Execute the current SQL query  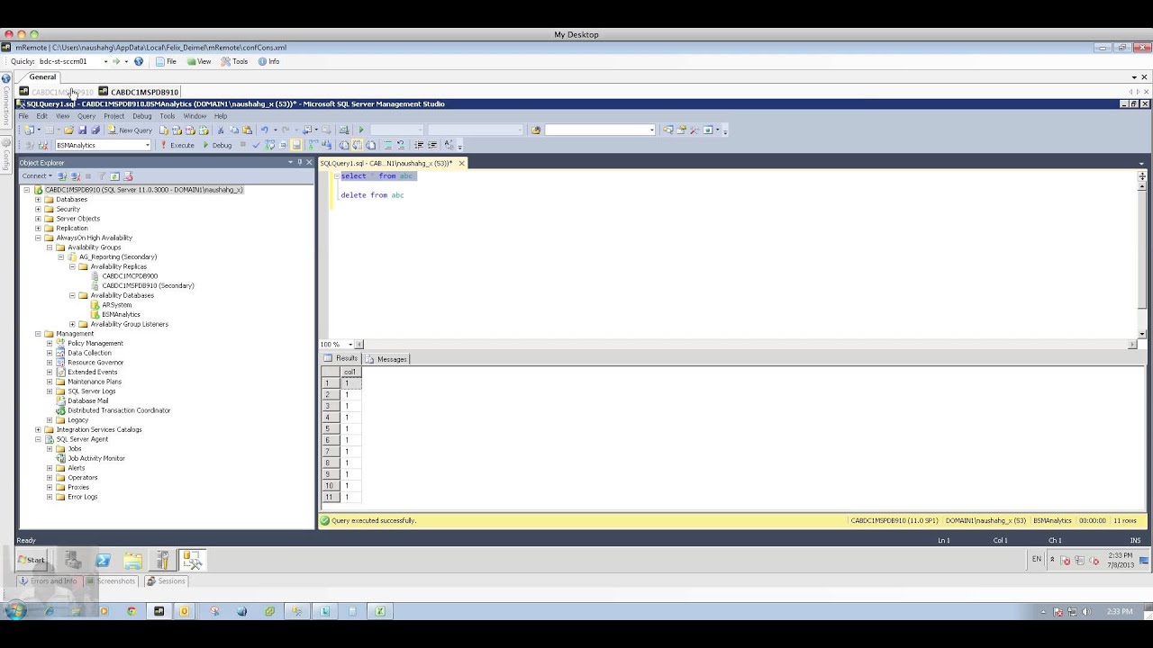pos(177,145)
